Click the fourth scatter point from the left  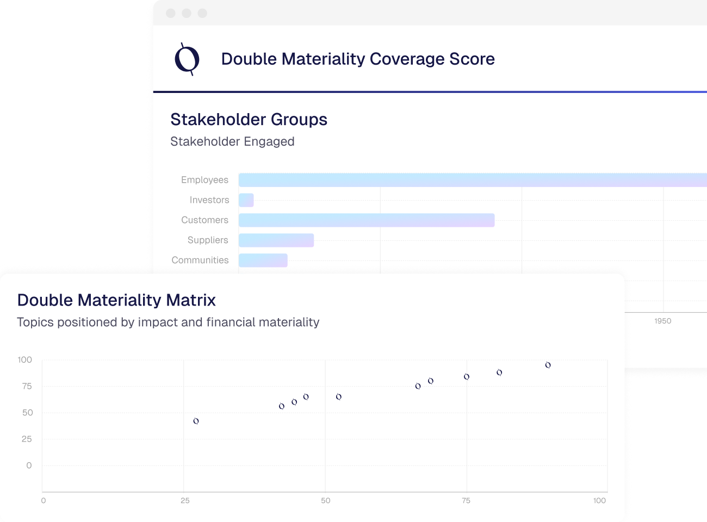click(306, 396)
